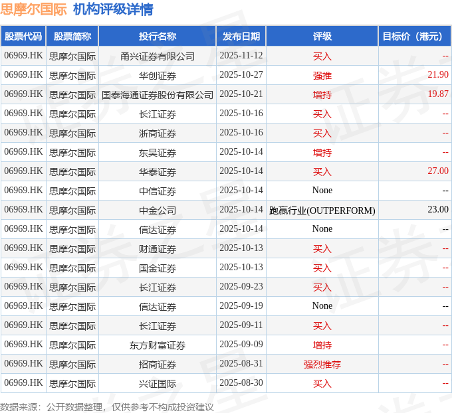Select 财通证券 cell
This screenshot has width=452, height=413.
(158, 249)
